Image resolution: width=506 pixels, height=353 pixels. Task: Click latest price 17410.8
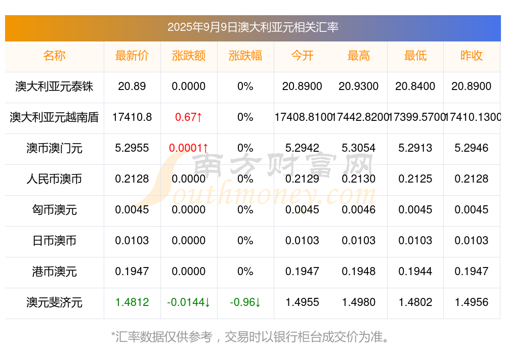coord(132,117)
